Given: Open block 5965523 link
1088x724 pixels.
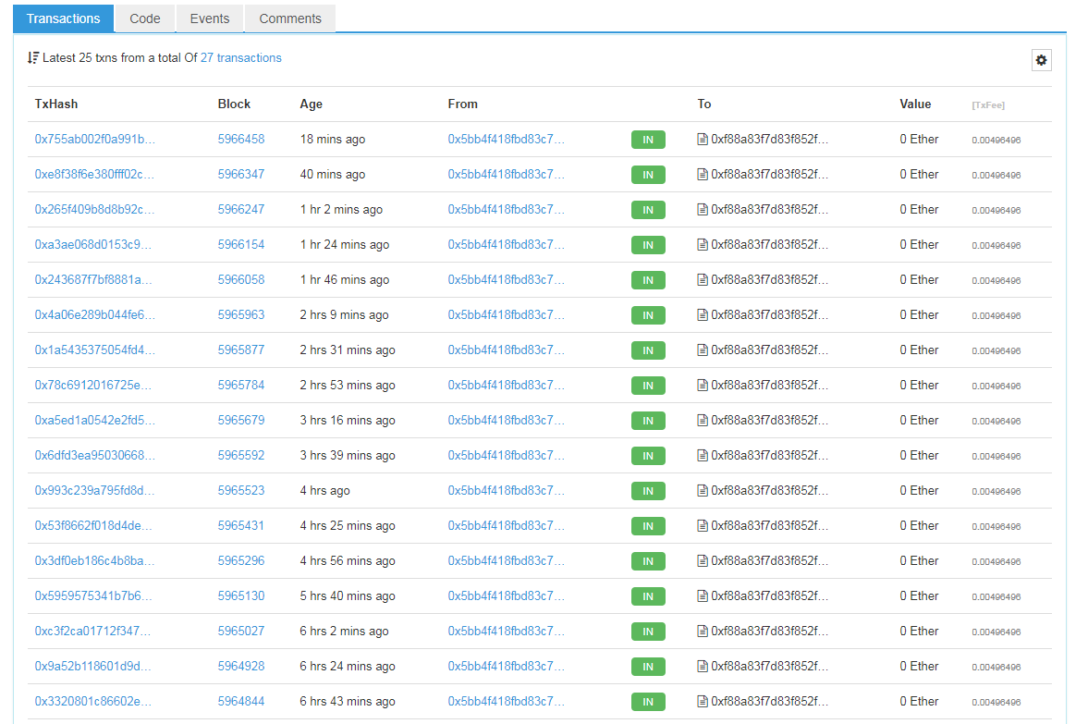Looking at the screenshot, I should [x=240, y=490].
